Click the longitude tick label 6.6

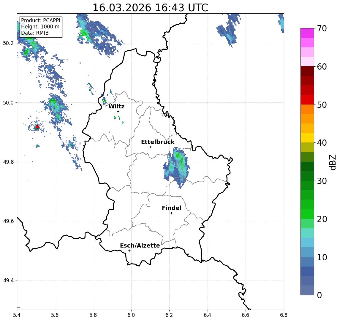[246, 315]
